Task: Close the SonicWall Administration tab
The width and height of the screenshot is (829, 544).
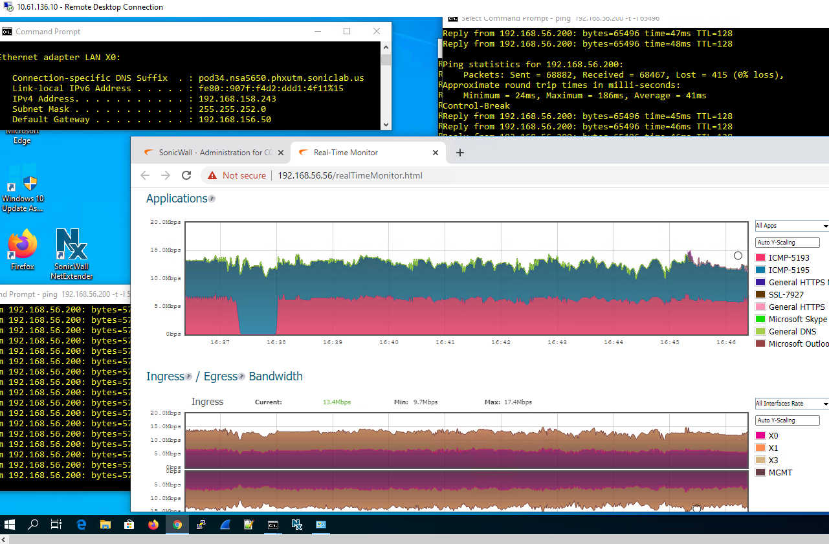Action: coord(281,153)
